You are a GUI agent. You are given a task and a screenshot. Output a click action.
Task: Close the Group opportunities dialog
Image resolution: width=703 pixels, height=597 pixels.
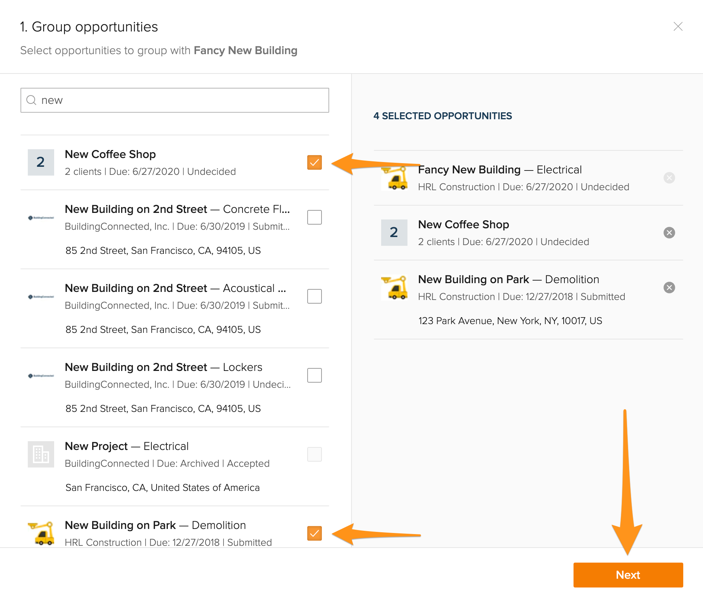tap(678, 26)
